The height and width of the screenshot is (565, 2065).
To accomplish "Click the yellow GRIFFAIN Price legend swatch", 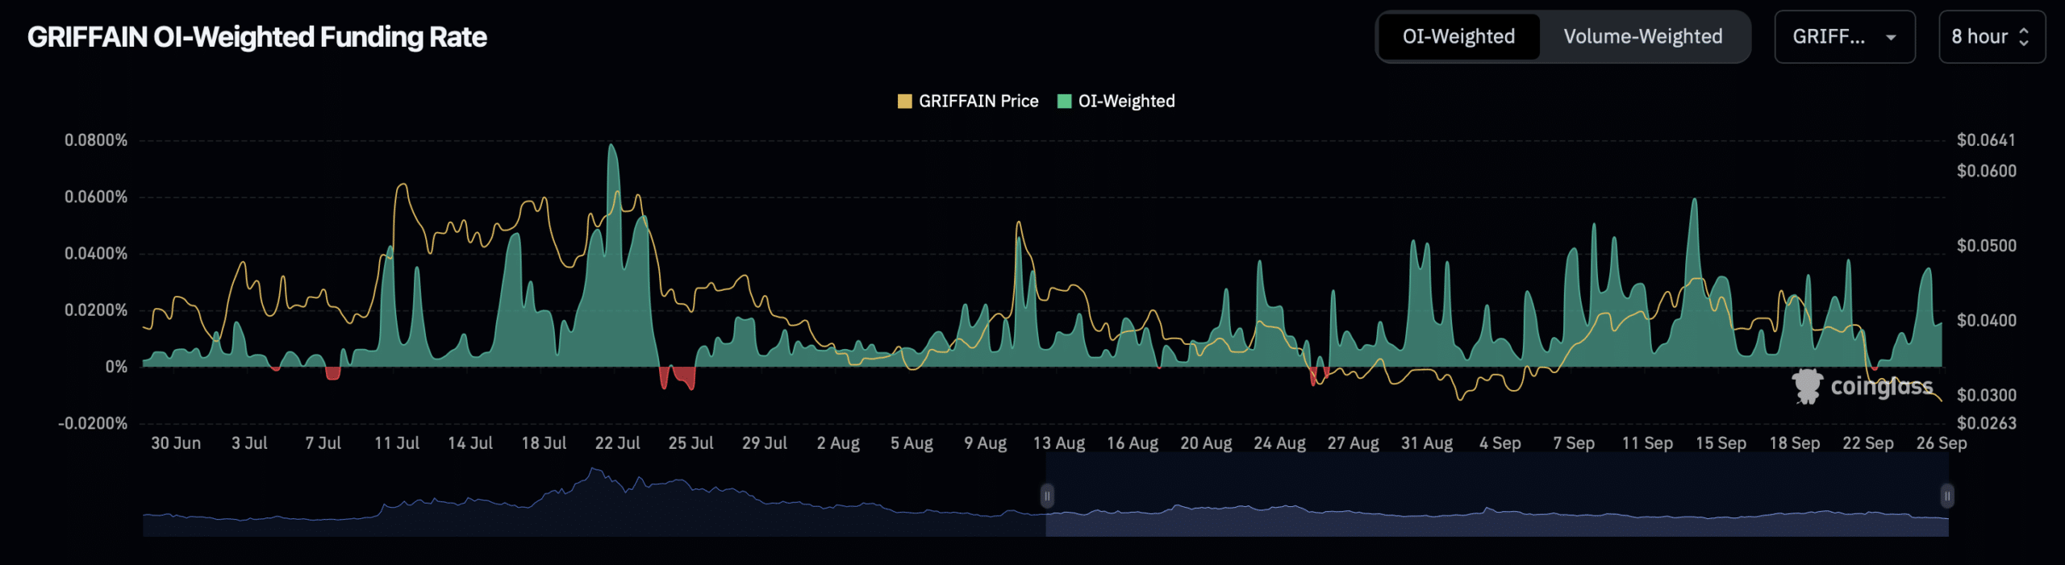I will 904,101.
